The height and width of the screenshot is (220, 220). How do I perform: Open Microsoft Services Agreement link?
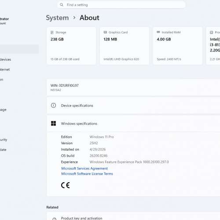coord(84,169)
